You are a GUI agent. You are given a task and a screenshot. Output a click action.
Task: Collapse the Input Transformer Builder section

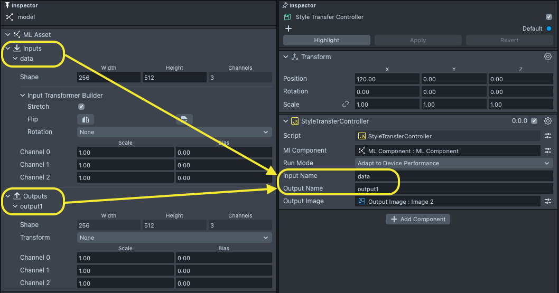[x=23, y=96]
